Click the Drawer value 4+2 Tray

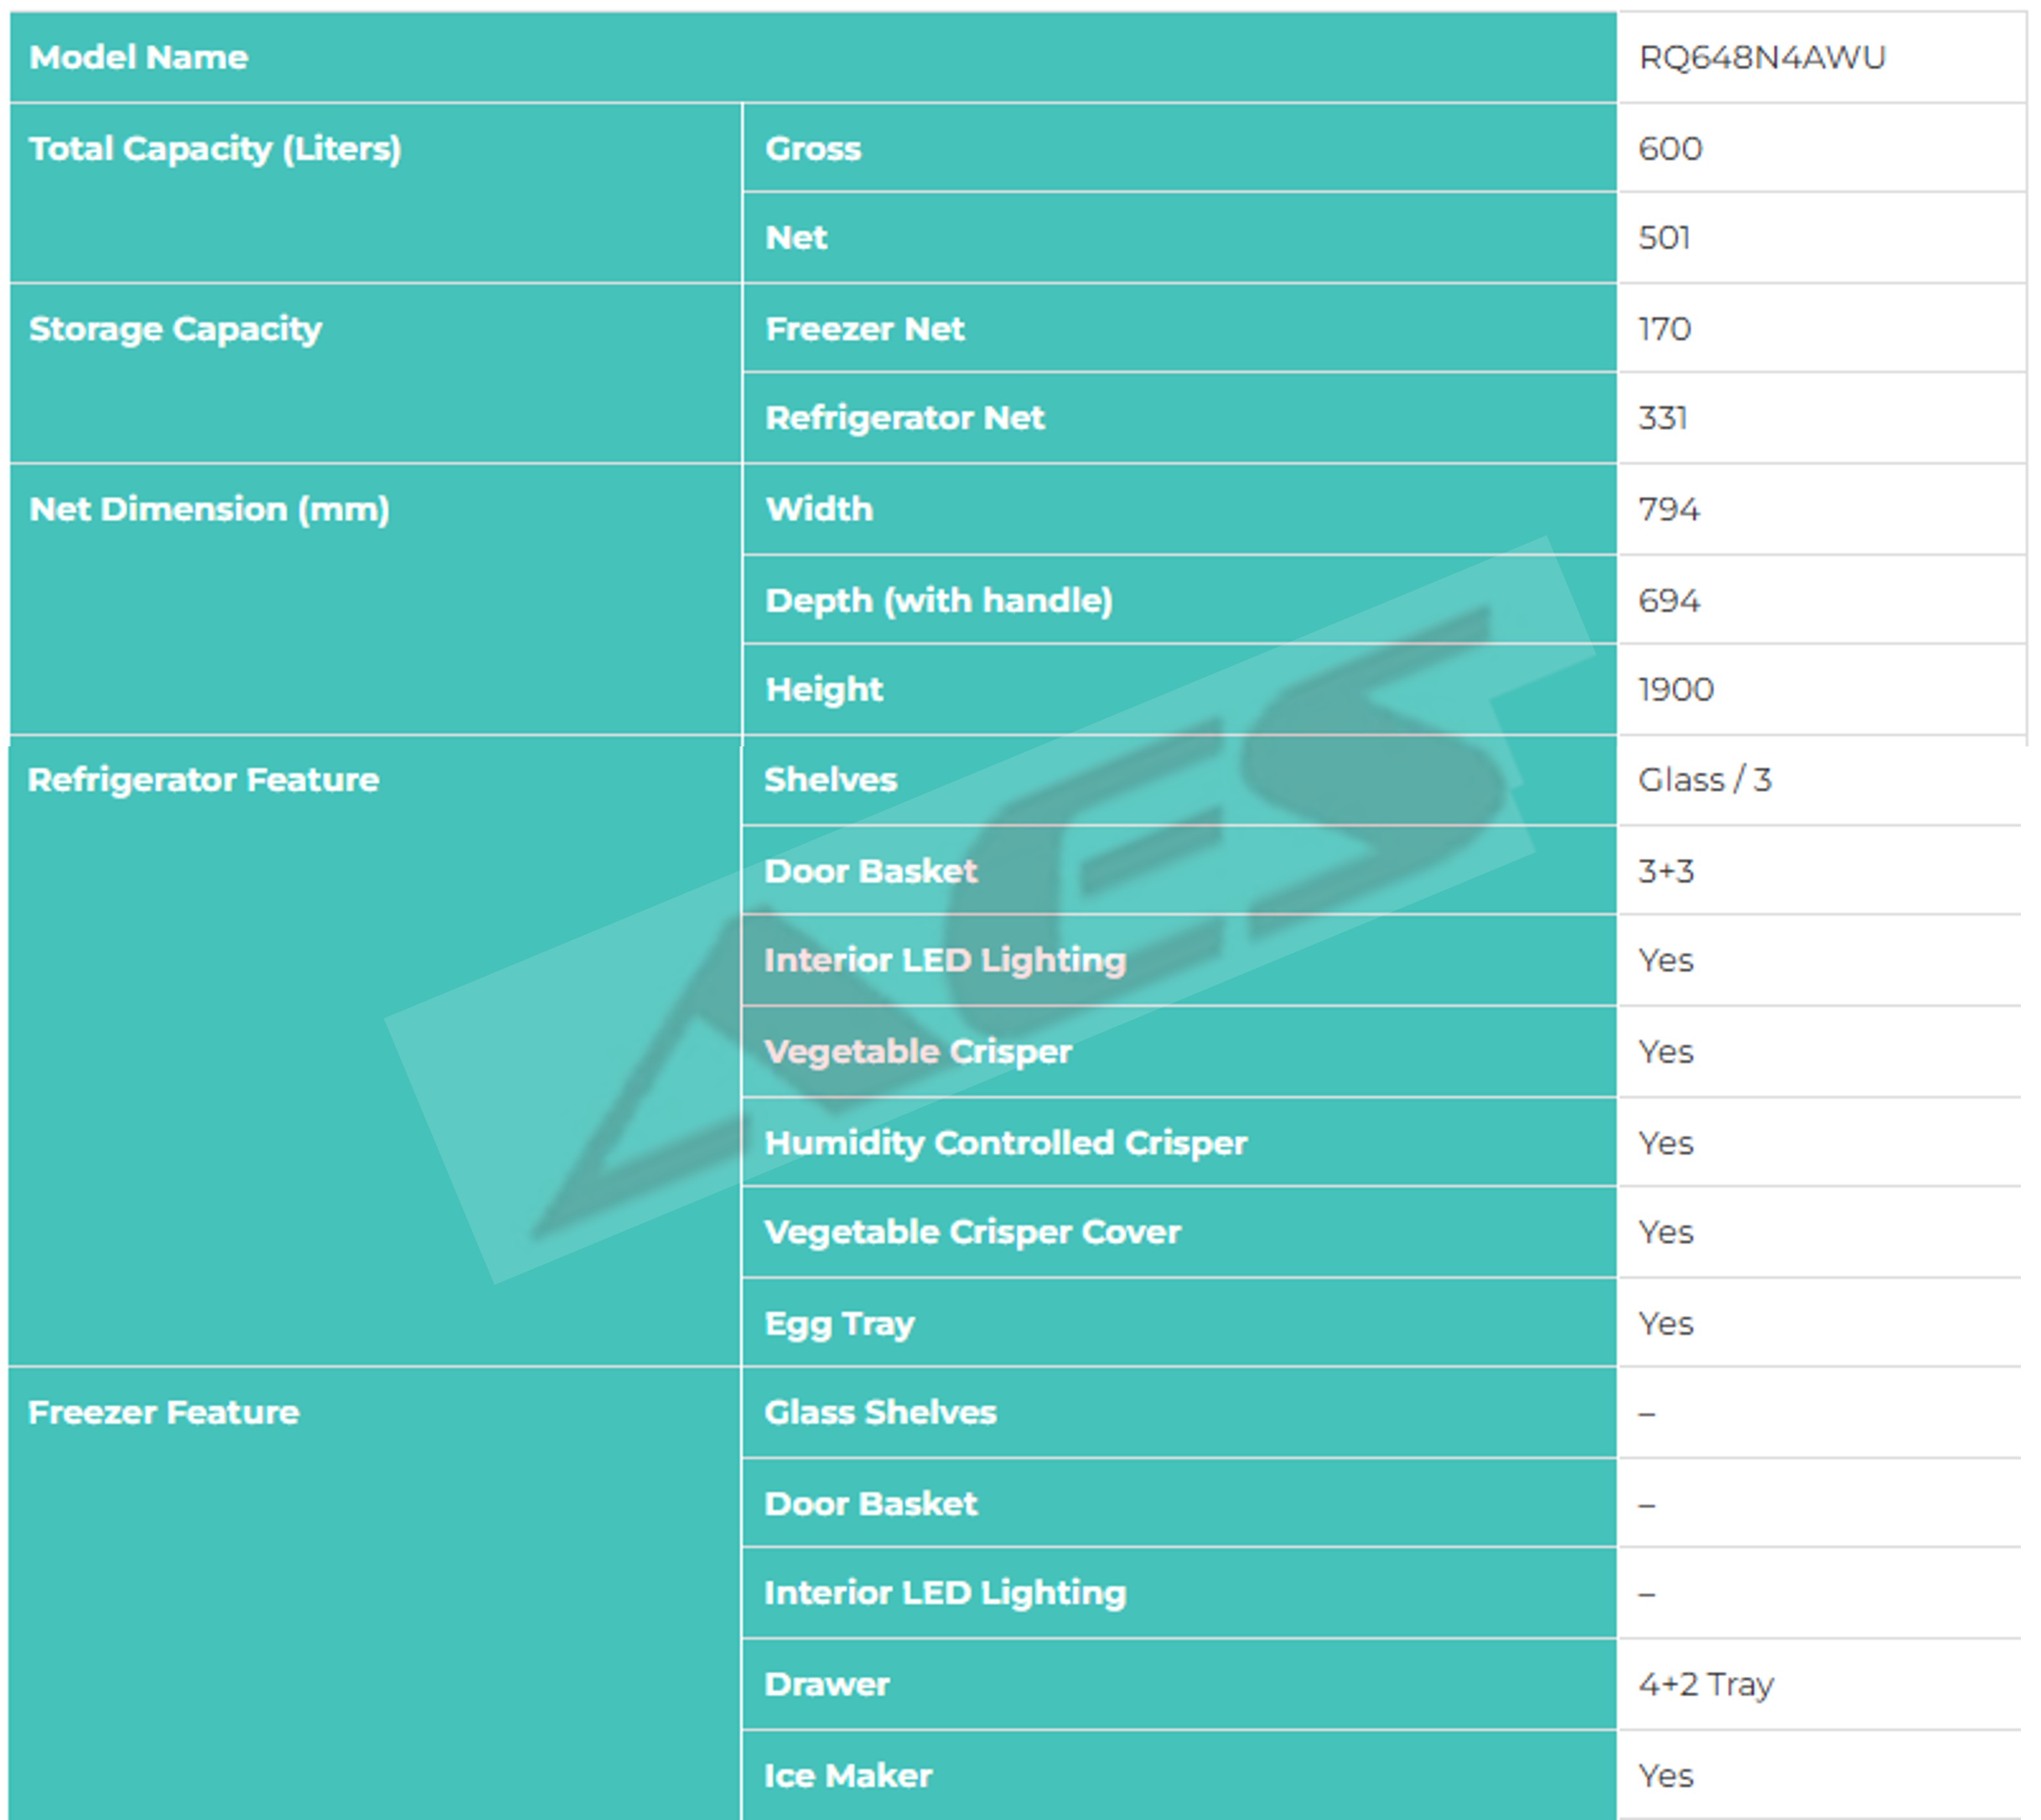pos(1705,1684)
